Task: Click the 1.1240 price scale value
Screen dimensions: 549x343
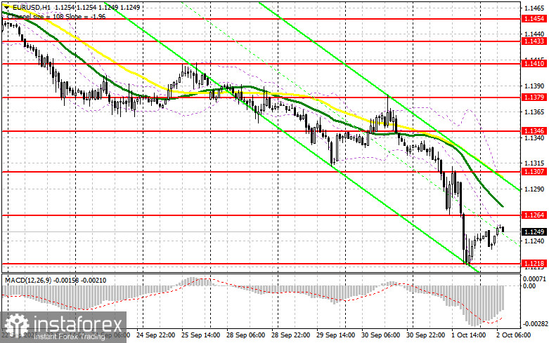Action: [534, 241]
